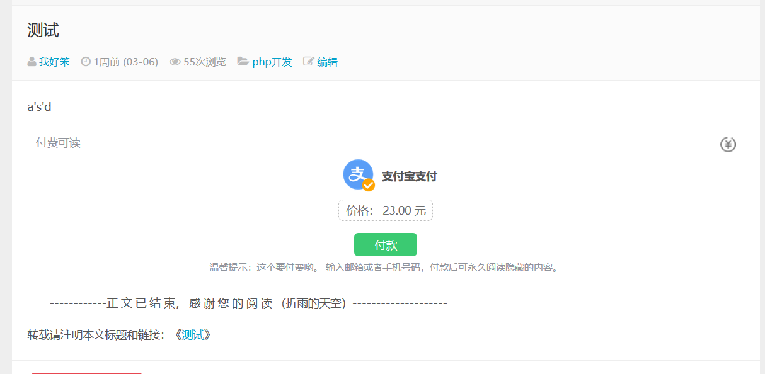765x374 pixels.
Task: Click the Alipay logo icon
Action: coord(359,175)
